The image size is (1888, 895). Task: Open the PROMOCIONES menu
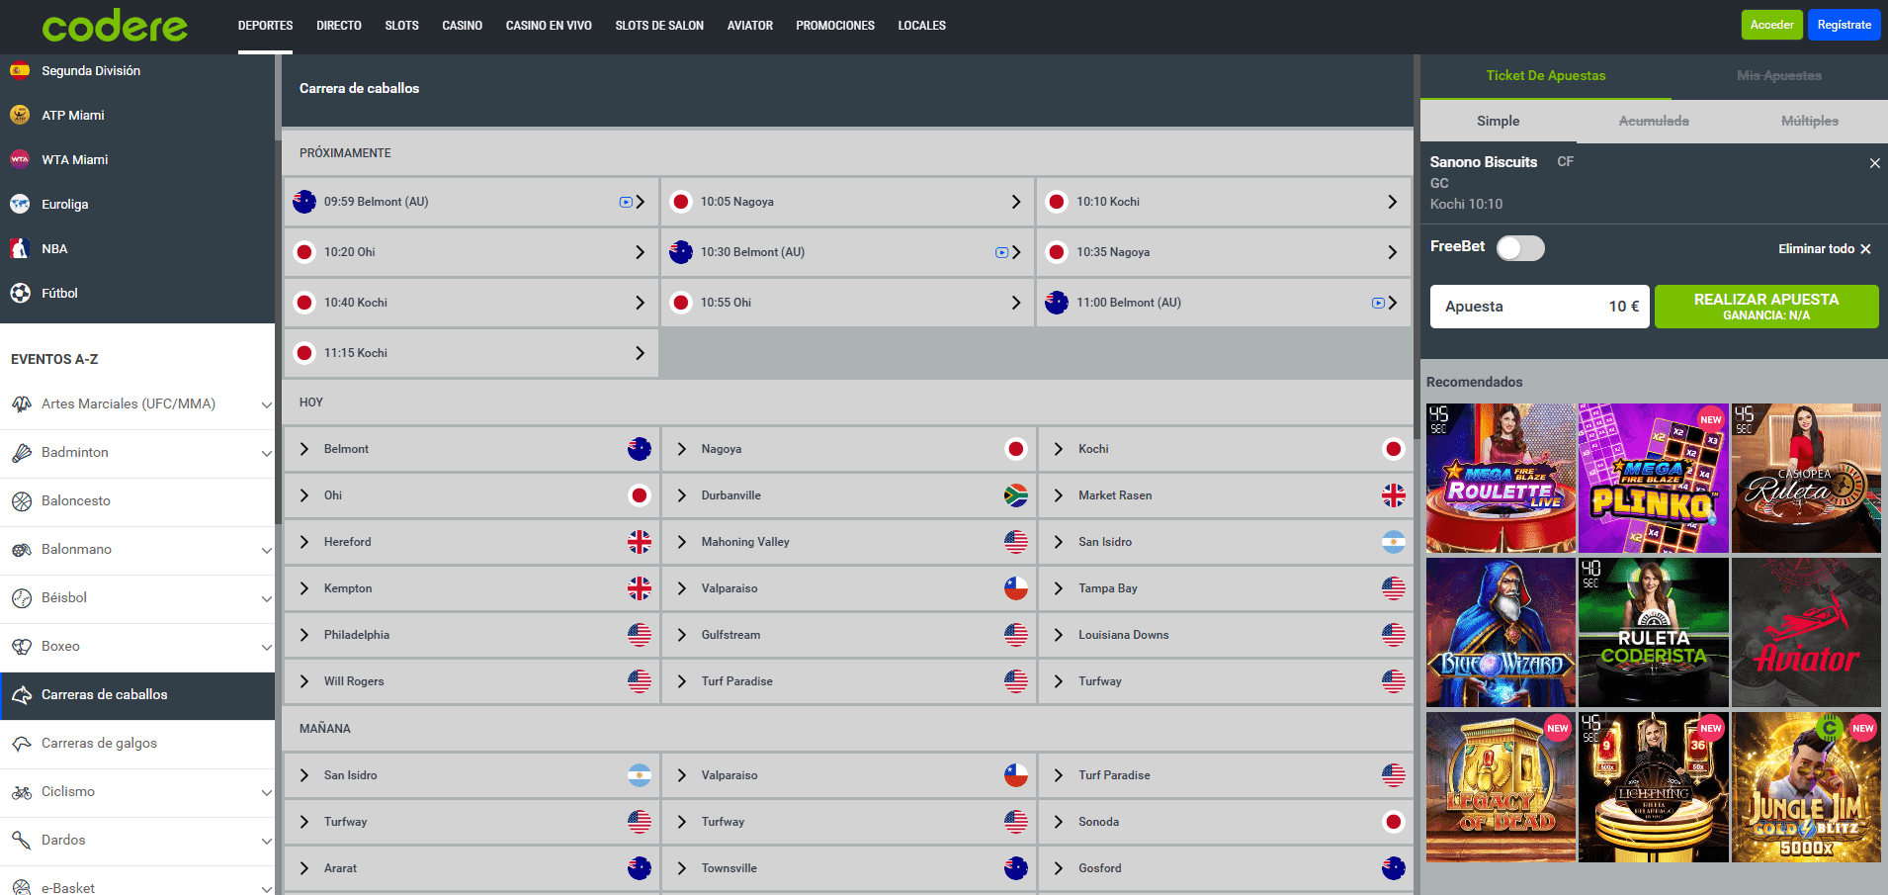[x=835, y=26]
